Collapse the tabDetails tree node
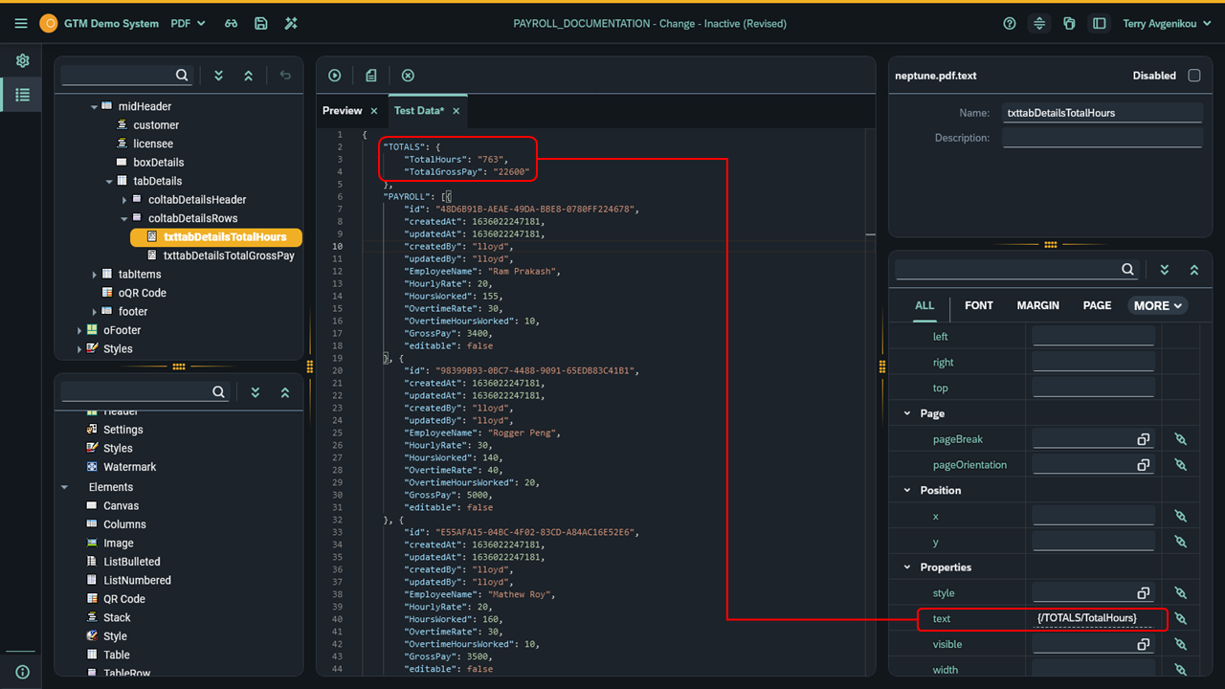 pyautogui.click(x=109, y=182)
